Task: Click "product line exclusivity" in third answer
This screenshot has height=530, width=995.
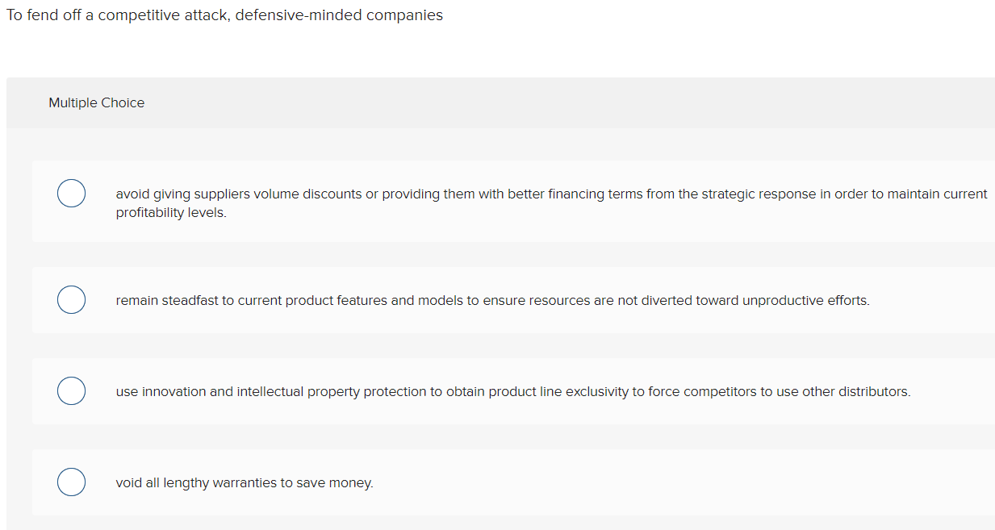Action: click(x=558, y=392)
